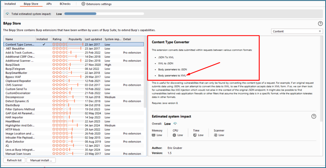Select the Burp2Telegram extension row
This screenshot has width=326, height=168.
coord(74,69)
